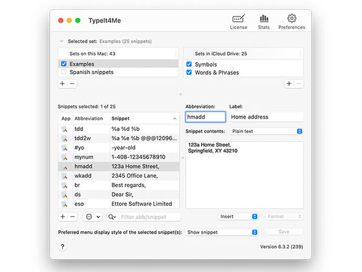
Task: Uncheck the Examples set checkbox
Action: click(64, 64)
